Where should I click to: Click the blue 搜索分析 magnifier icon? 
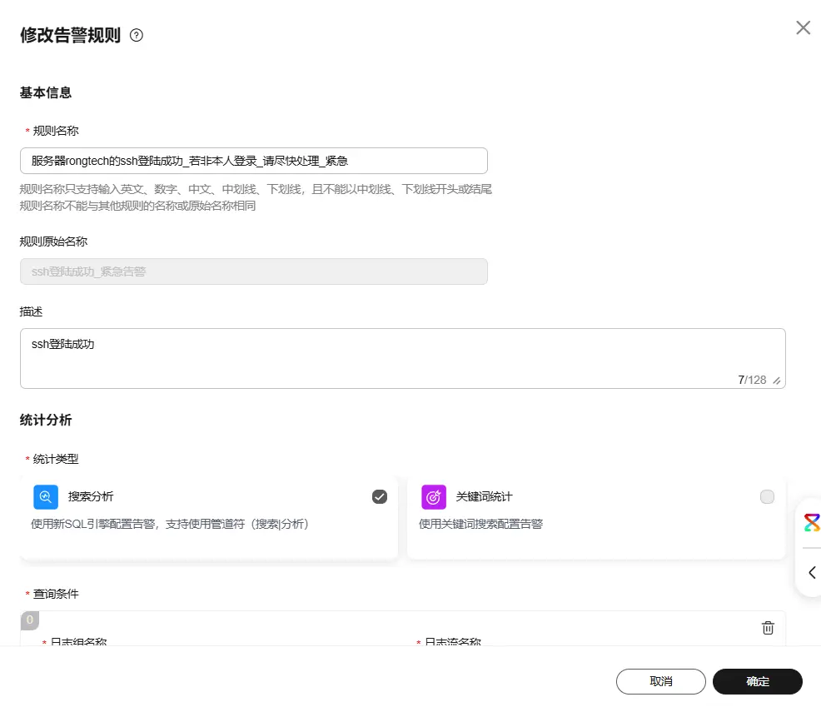[46, 497]
